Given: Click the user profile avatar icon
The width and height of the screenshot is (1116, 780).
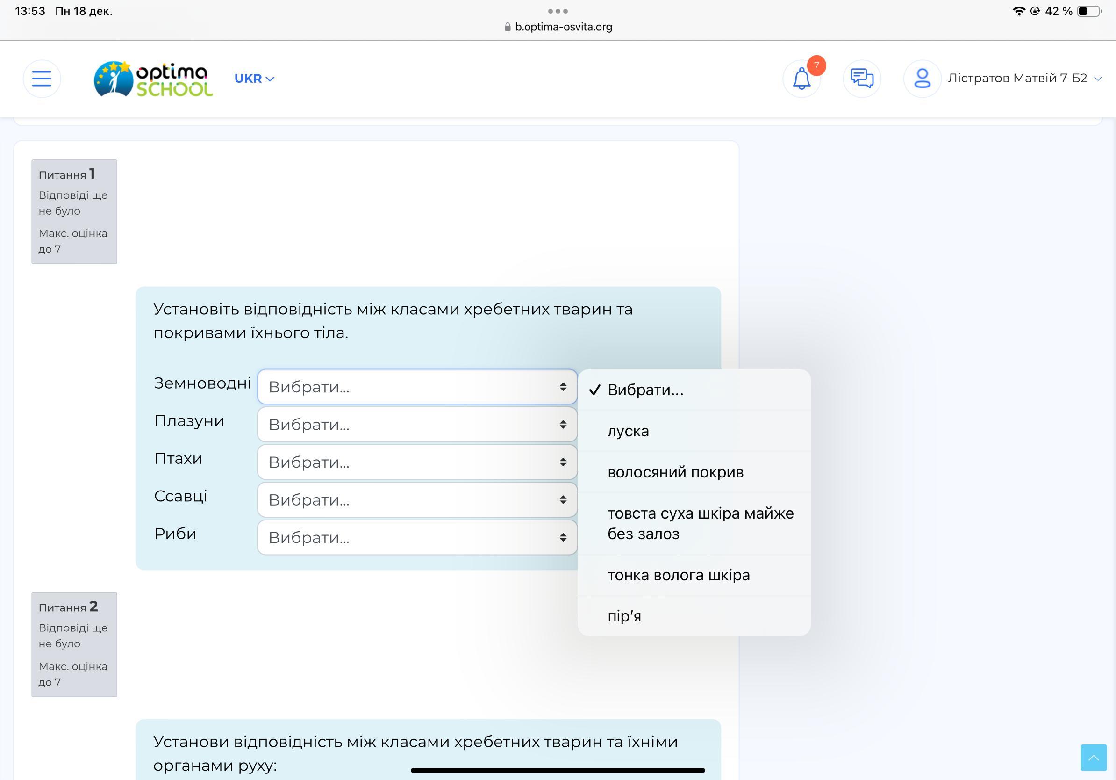Looking at the screenshot, I should point(922,78).
